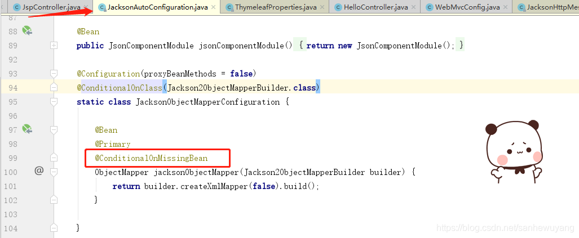The width and height of the screenshot is (579, 238).
Task: Open the WebMvcConfig.java tab
Action: [x=467, y=7]
